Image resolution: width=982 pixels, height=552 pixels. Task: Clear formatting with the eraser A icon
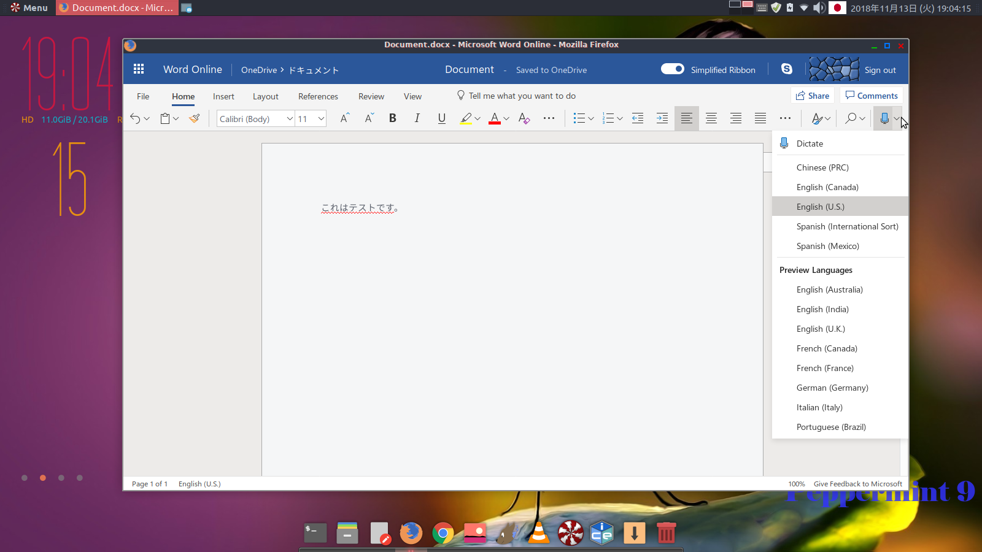pyautogui.click(x=524, y=118)
